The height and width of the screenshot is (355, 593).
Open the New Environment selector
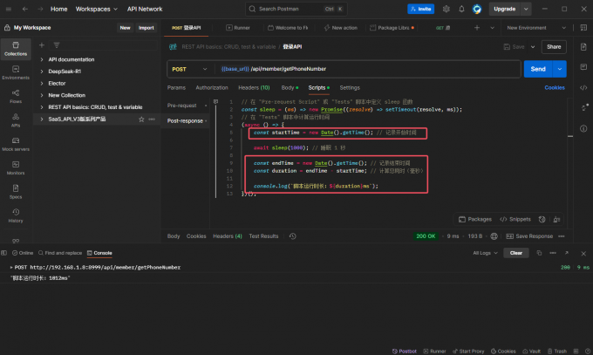(536, 28)
